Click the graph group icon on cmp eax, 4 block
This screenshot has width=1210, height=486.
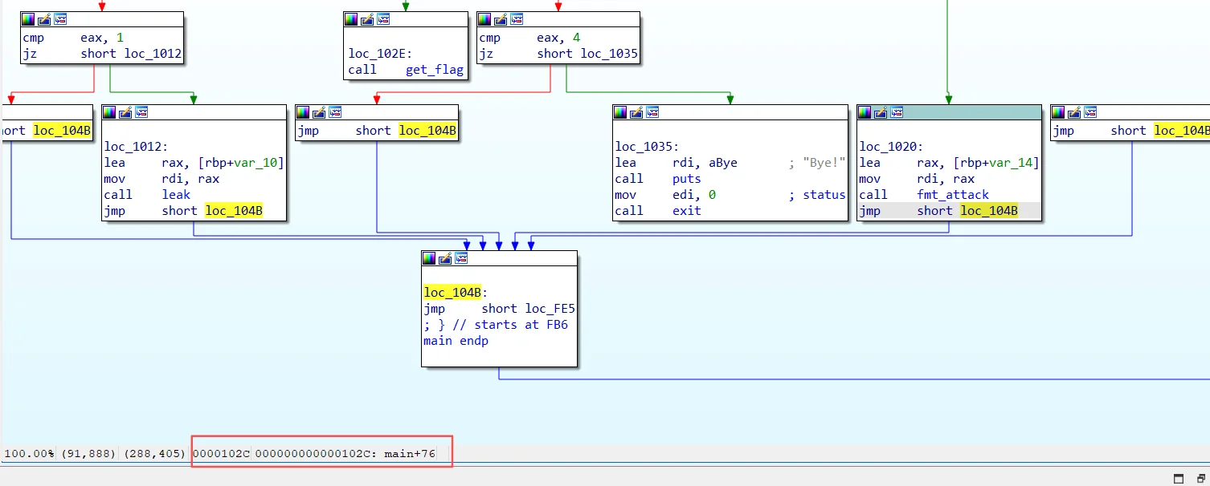click(x=517, y=19)
